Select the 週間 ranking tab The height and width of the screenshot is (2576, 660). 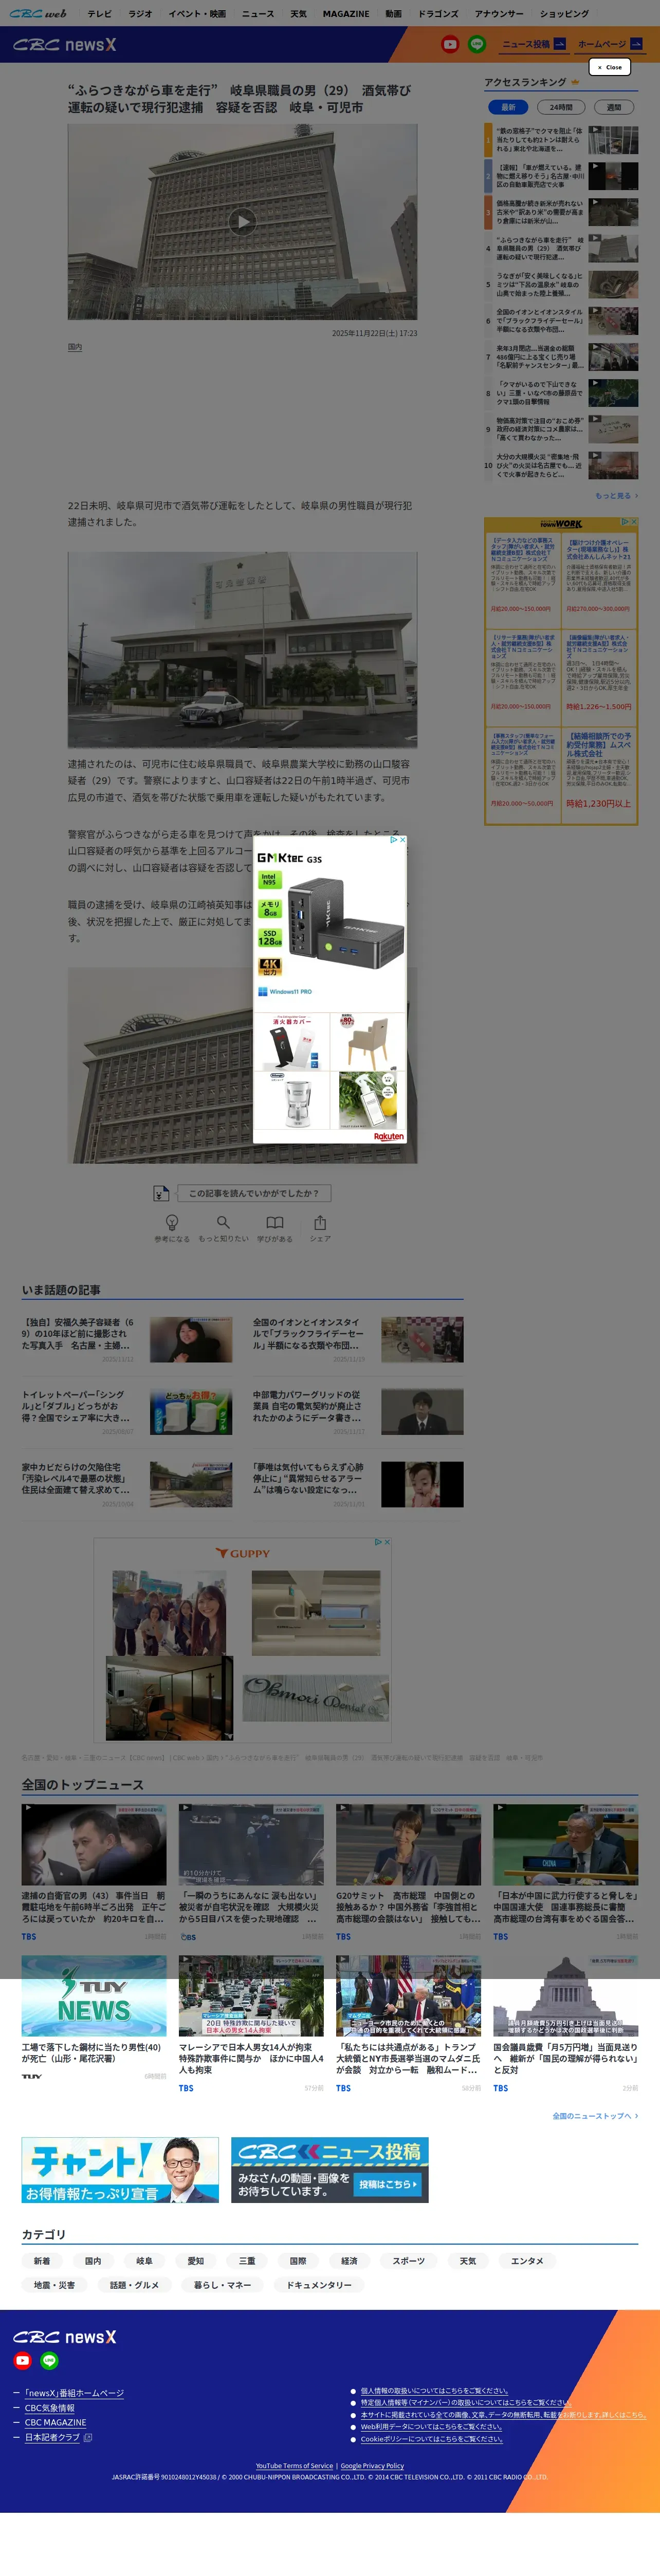coord(614,107)
